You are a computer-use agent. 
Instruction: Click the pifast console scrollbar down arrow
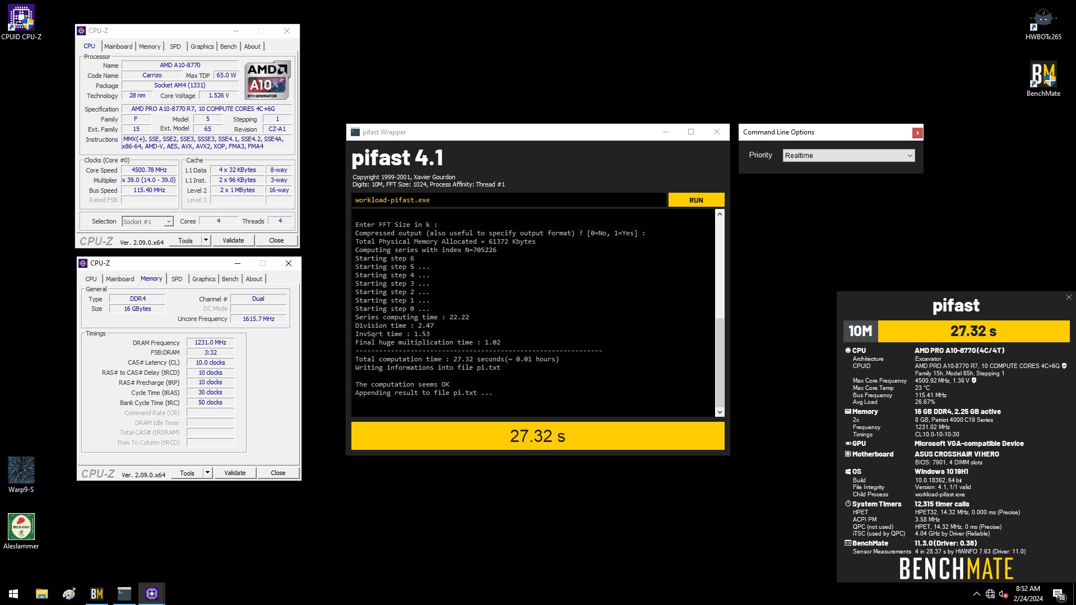click(x=720, y=412)
